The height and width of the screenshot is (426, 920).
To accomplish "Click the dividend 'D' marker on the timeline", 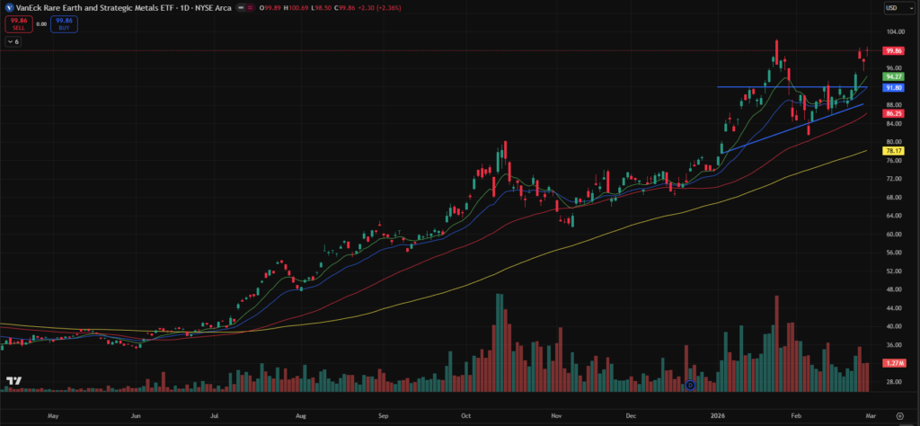I will pyautogui.click(x=690, y=385).
